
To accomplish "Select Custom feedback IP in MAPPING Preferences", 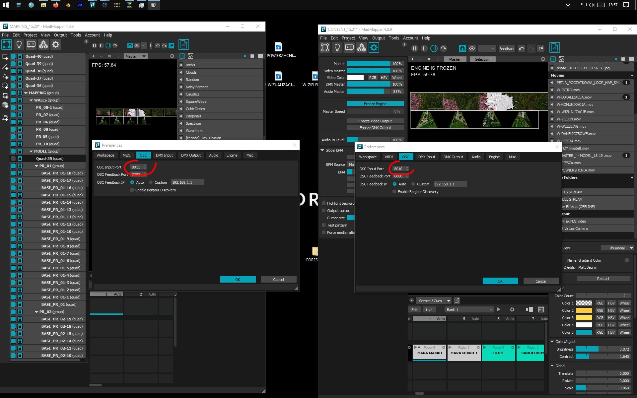I will coord(151,182).
